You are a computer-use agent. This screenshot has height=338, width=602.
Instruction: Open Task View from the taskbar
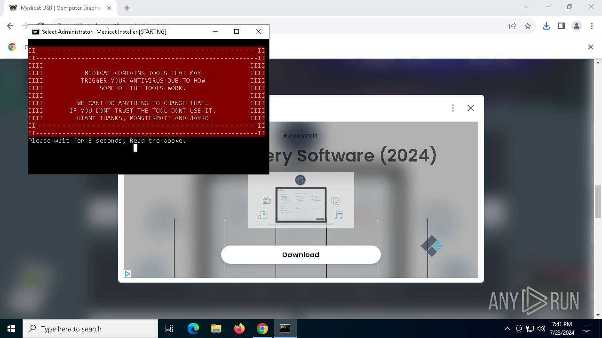tap(169, 329)
